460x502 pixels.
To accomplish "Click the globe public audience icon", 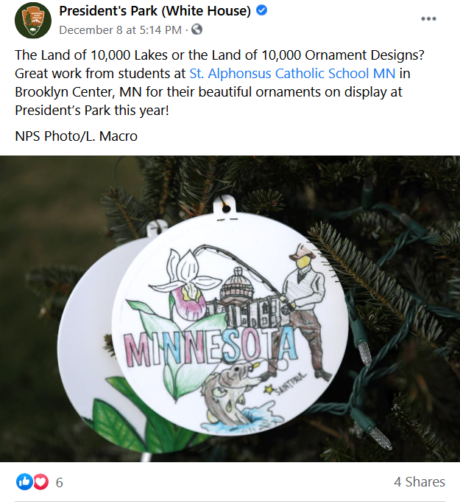I will [x=197, y=29].
